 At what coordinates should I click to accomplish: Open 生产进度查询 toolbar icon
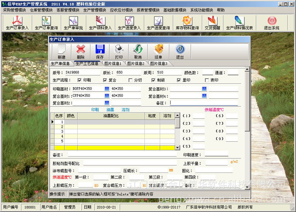[x=158, y=23]
